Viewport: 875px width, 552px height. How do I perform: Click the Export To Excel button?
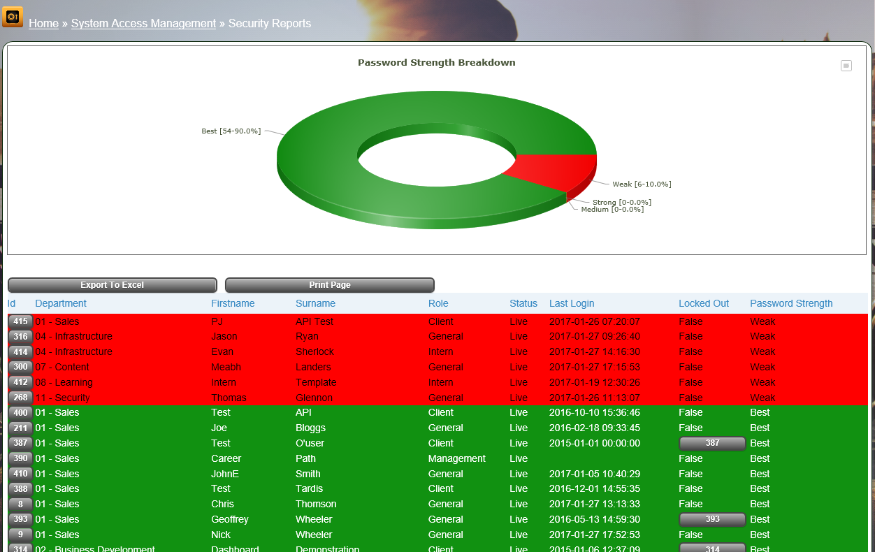pyautogui.click(x=112, y=284)
